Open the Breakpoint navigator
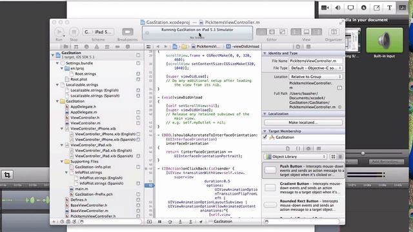 [117, 46]
